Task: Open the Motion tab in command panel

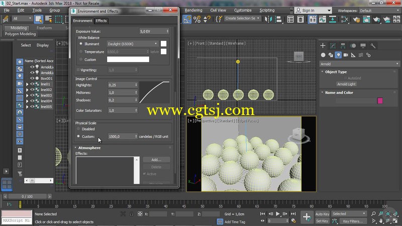Action: 353,46
